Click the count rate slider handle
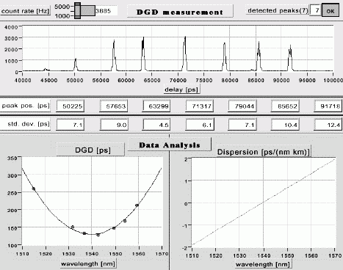The height and width of the screenshot is (270, 343). (77, 11)
